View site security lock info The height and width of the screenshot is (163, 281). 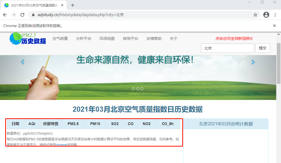(33, 15)
